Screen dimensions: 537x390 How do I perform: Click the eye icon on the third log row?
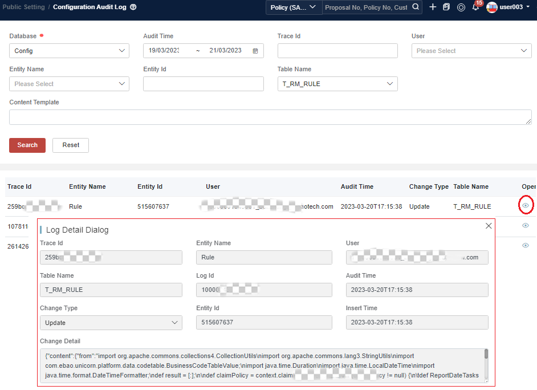pyautogui.click(x=525, y=245)
